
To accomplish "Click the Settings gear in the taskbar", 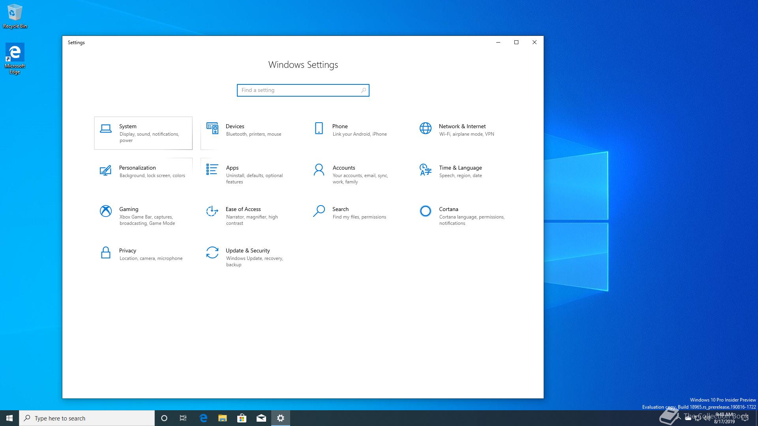I will [x=280, y=418].
